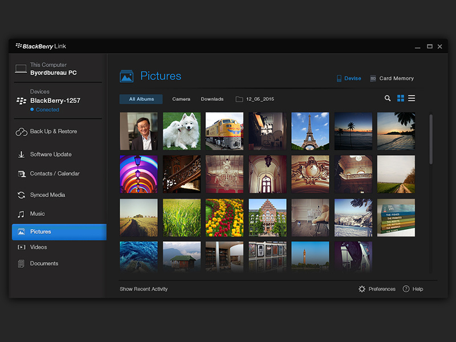Open Synced Media section
This screenshot has width=456, height=342.
47,195
